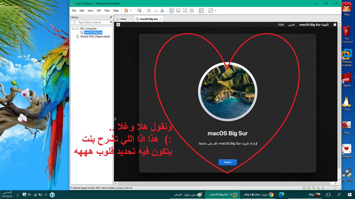Open the power options dropdown next to pause
Image resolution: width=355 pixels, height=199 pixels.
tap(131, 11)
